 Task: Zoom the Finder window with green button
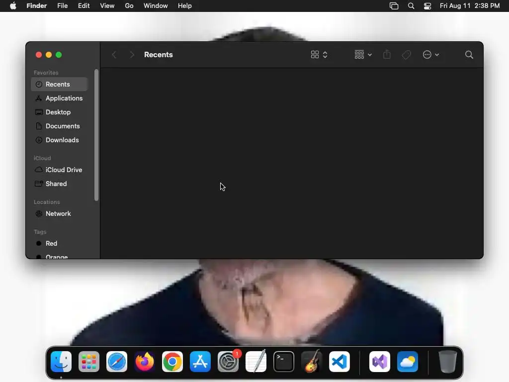[x=59, y=55]
